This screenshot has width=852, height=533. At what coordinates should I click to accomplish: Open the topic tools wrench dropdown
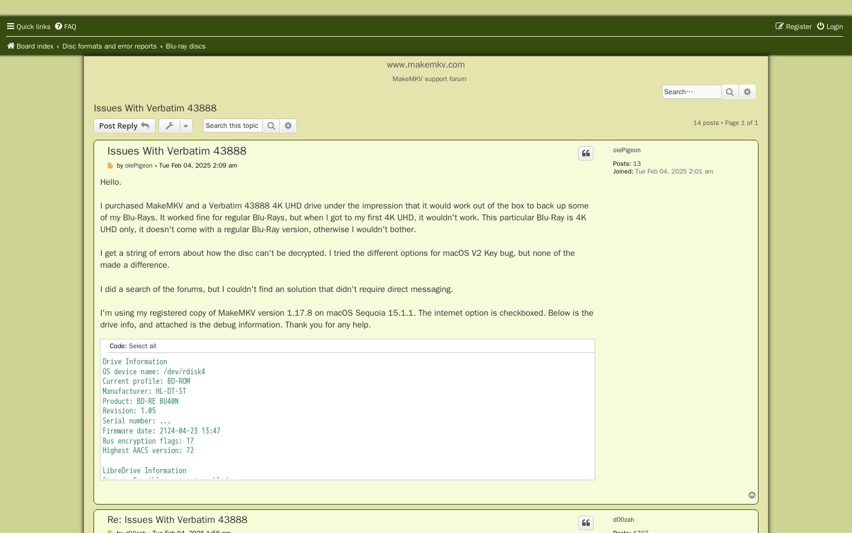(x=176, y=126)
